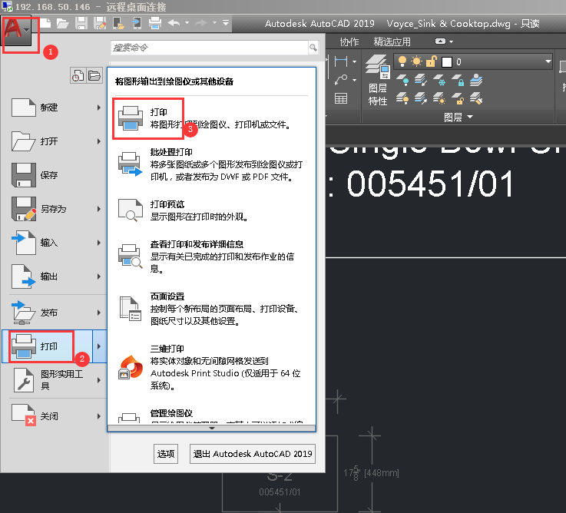The height and width of the screenshot is (513, 566).
Task: Click the Plot (打印) printer icon in submenu
Action: [x=130, y=118]
